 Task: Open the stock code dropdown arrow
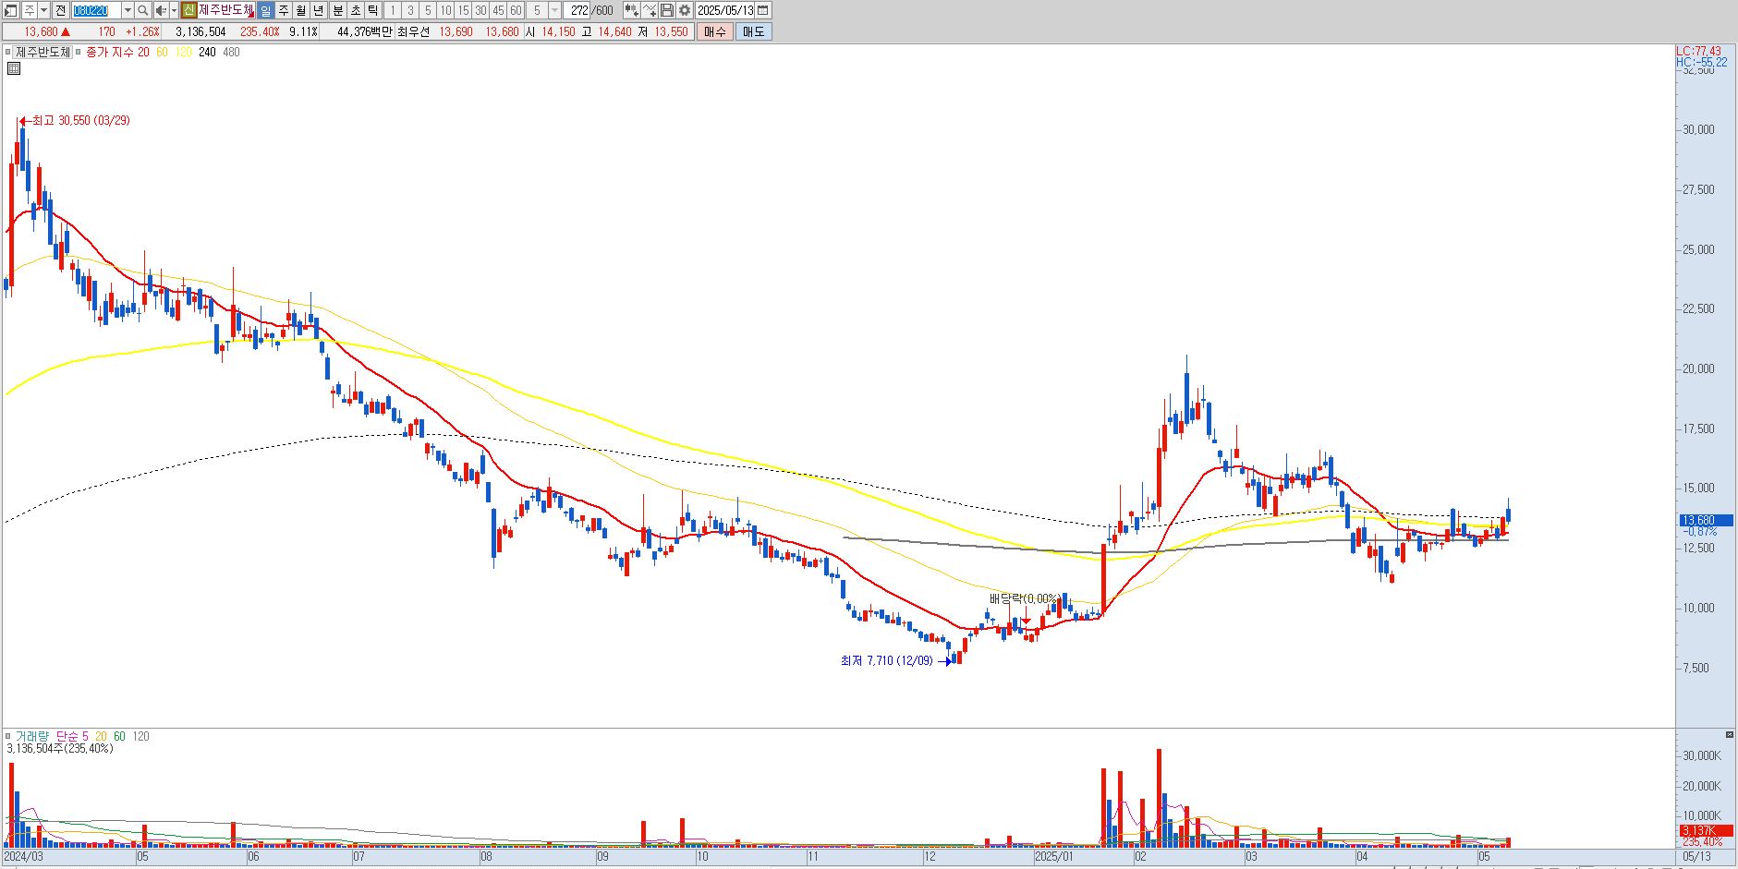[128, 10]
